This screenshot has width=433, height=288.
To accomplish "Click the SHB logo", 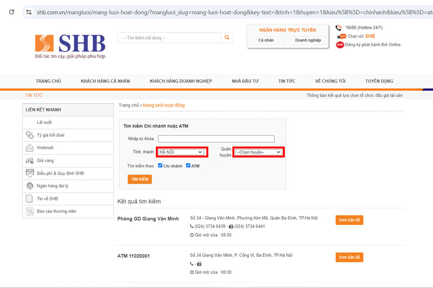I will (x=70, y=46).
